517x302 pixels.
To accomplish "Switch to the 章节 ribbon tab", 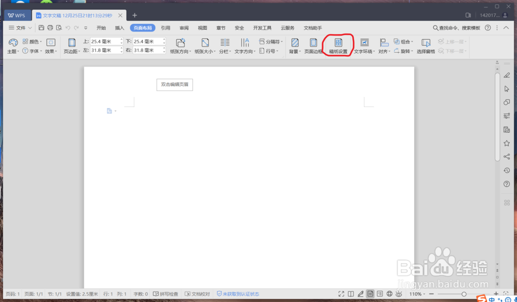I will (x=221, y=28).
